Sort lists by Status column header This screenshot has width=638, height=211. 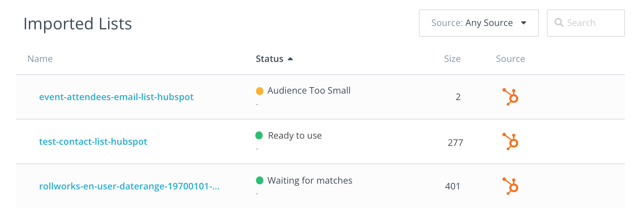click(269, 59)
